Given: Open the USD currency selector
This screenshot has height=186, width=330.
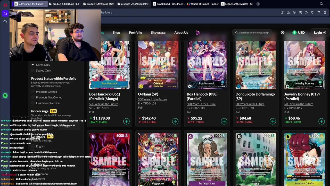Looking at the screenshot, I should point(299,33).
